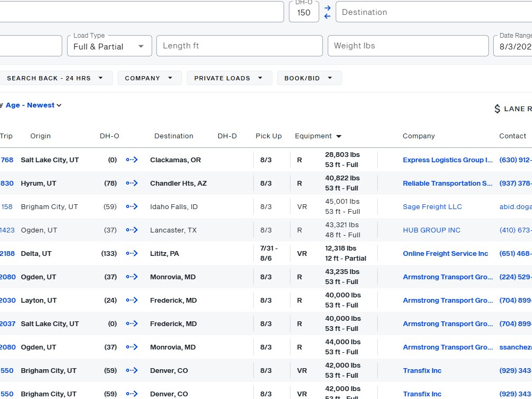Click the Pick Up column header

(268, 136)
